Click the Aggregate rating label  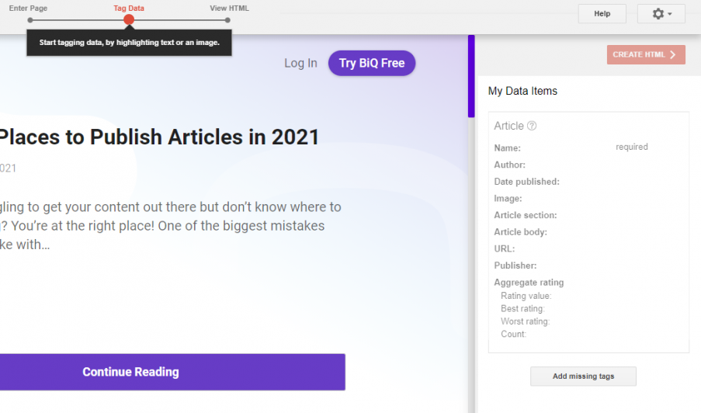[x=529, y=283]
